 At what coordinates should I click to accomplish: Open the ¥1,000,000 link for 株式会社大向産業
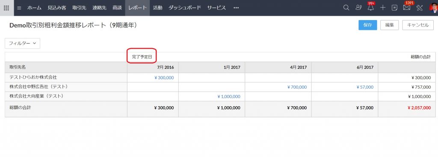point(229,96)
